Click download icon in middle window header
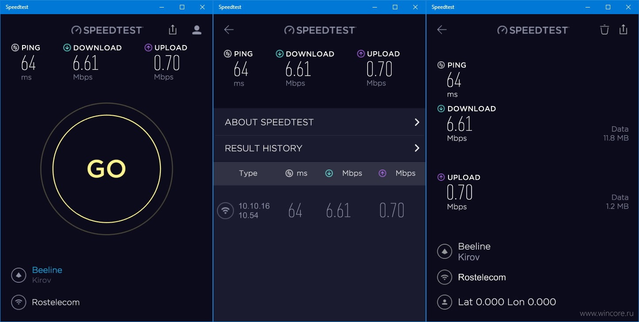Image resolution: width=639 pixels, height=322 pixels. pyautogui.click(x=280, y=54)
